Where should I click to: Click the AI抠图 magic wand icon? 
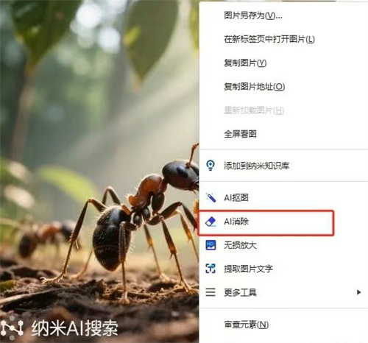210,197
